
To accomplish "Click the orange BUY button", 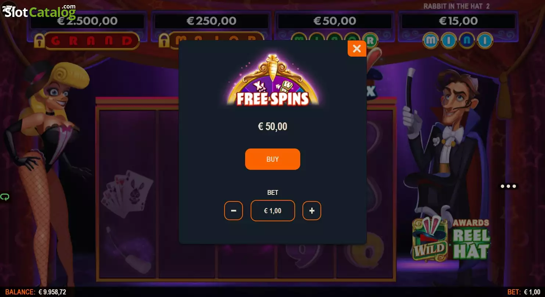I will click(273, 159).
